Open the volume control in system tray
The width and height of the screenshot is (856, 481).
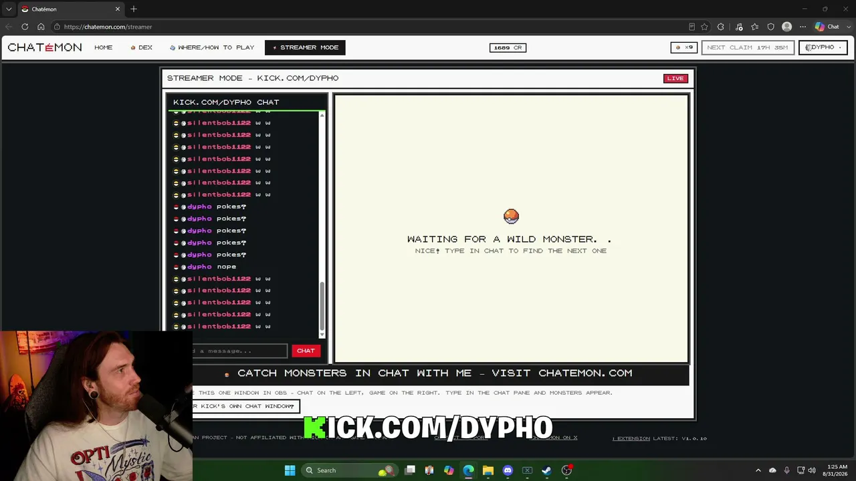point(812,470)
